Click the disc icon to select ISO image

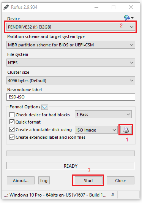126,130
